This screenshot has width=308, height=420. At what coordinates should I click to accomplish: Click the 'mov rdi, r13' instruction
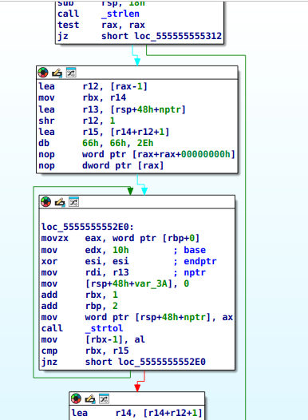point(85,272)
